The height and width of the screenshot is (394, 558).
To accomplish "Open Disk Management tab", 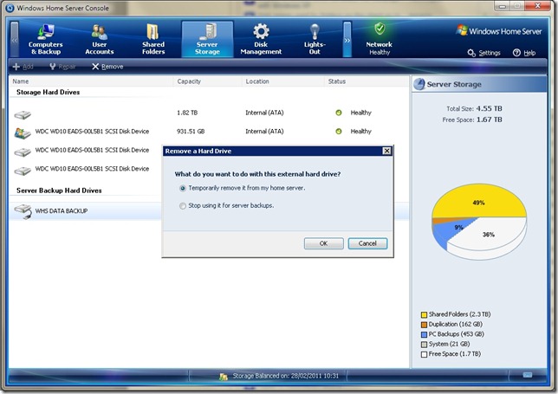I will pyautogui.click(x=260, y=39).
